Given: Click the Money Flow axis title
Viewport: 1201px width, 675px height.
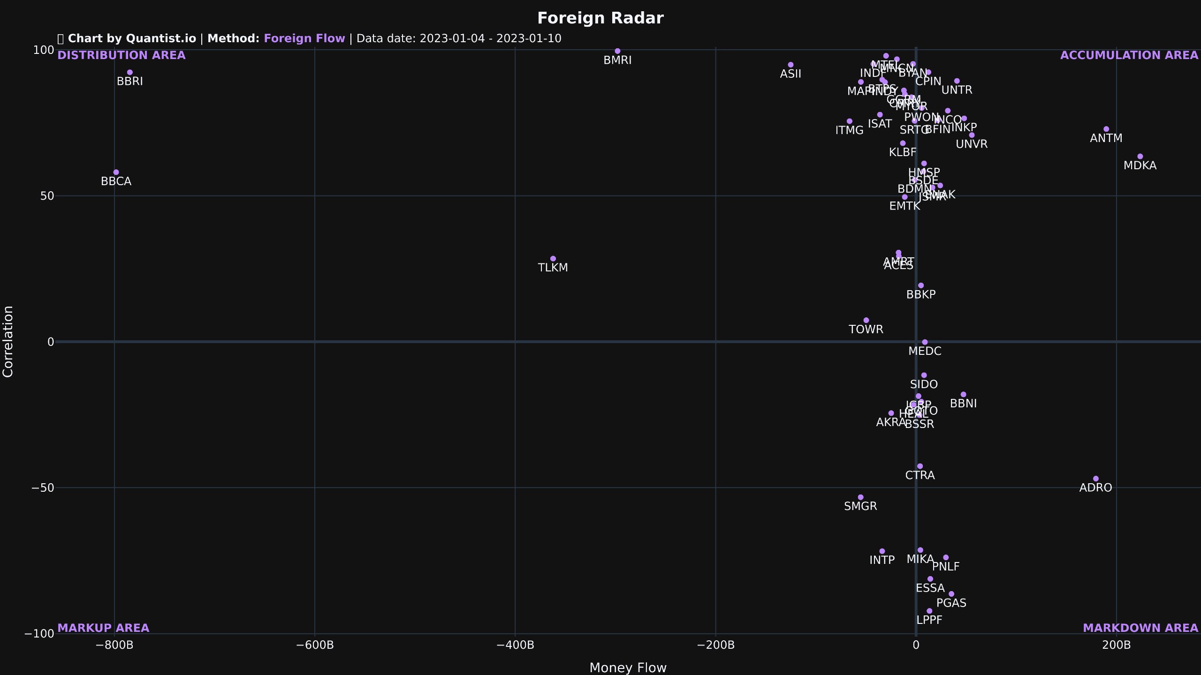Looking at the screenshot, I should coord(628,667).
